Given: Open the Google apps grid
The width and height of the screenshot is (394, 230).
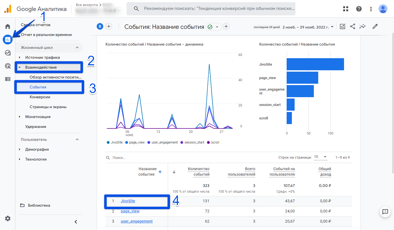Looking at the screenshot, I should pos(346,9).
